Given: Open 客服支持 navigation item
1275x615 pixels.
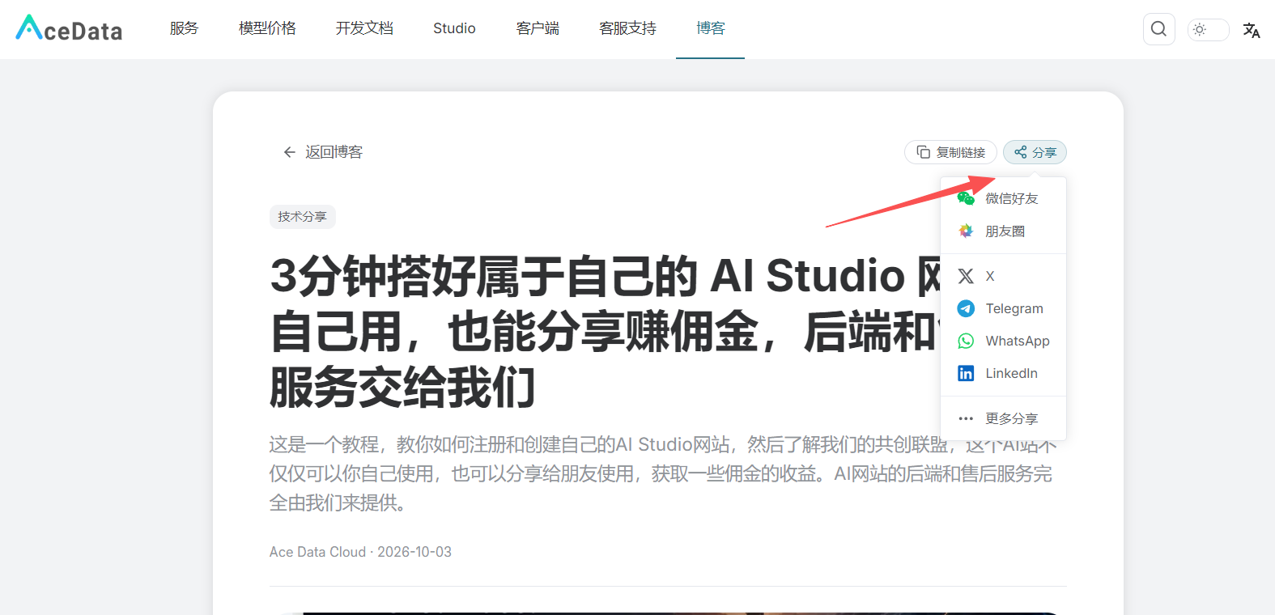Looking at the screenshot, I should tap(627, 28).
